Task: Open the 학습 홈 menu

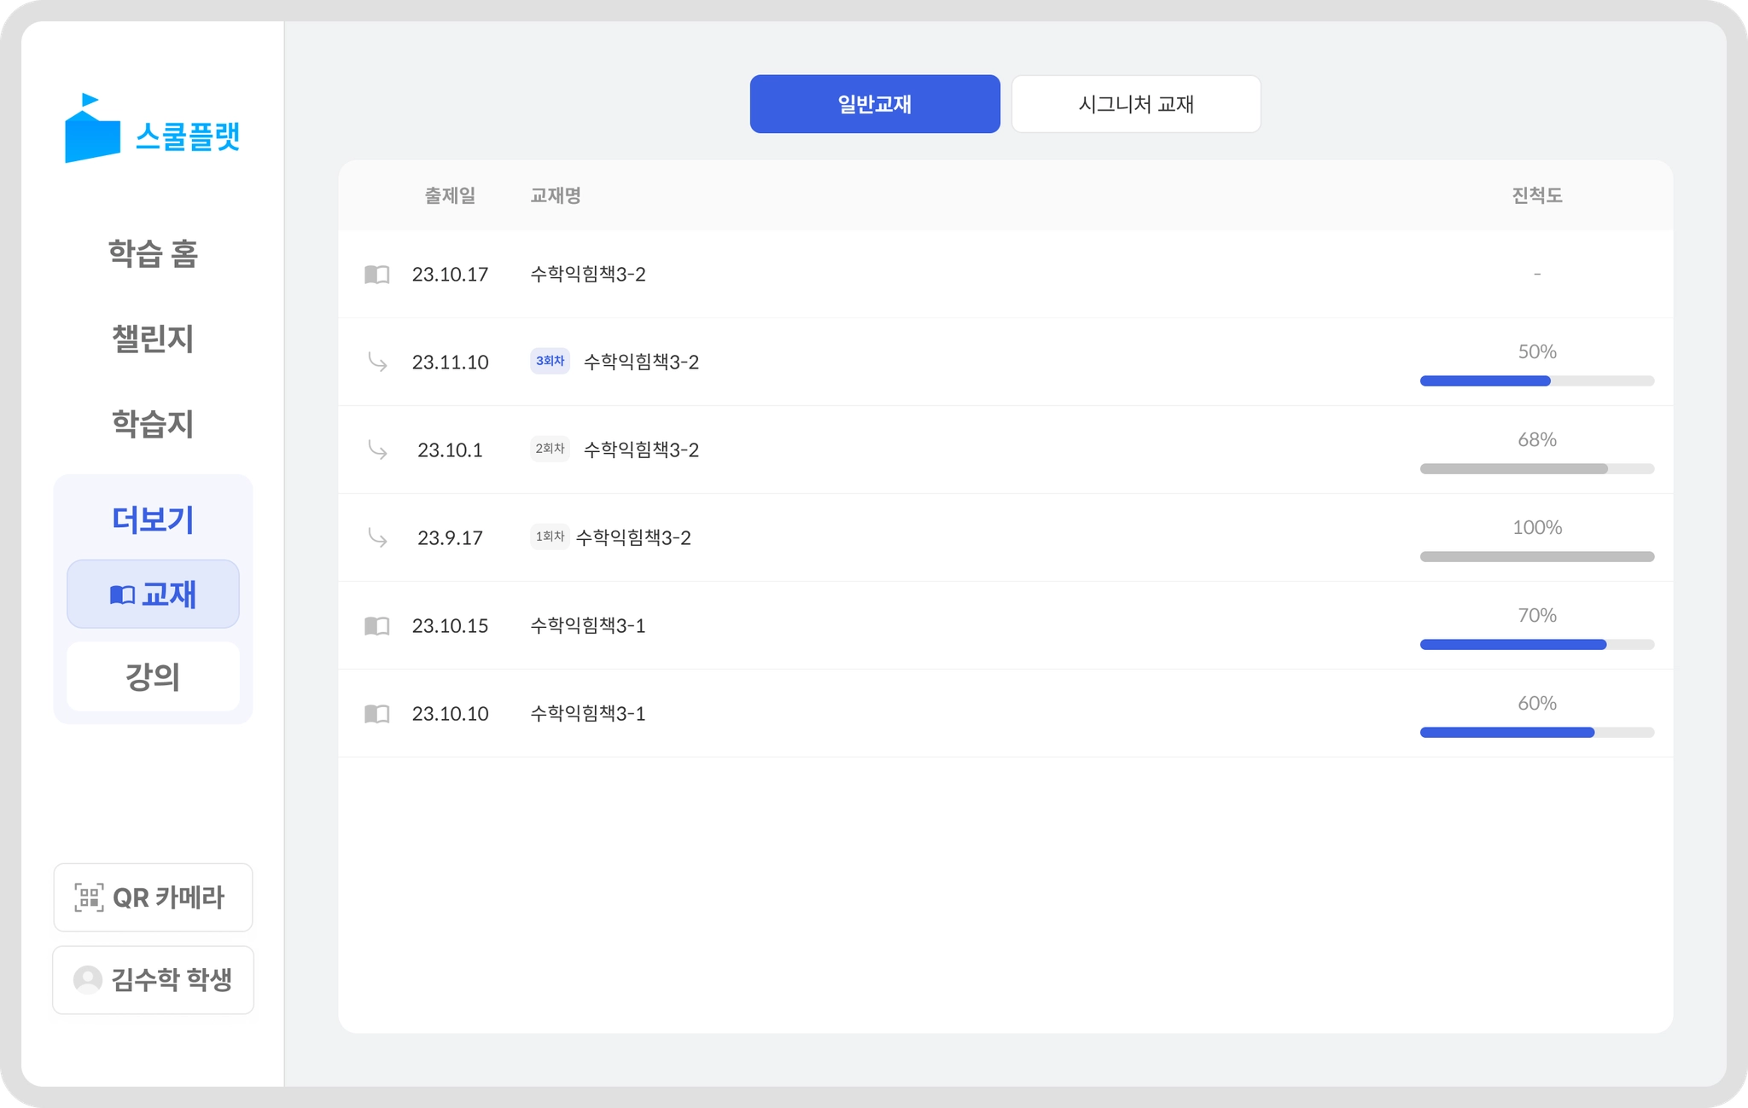Action: (x=153, y=254)
